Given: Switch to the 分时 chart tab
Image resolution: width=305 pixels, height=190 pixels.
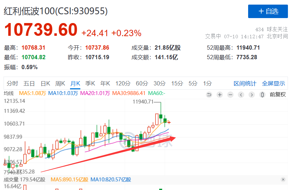Looking at the screenshot, I should click(x=12, y=84).
